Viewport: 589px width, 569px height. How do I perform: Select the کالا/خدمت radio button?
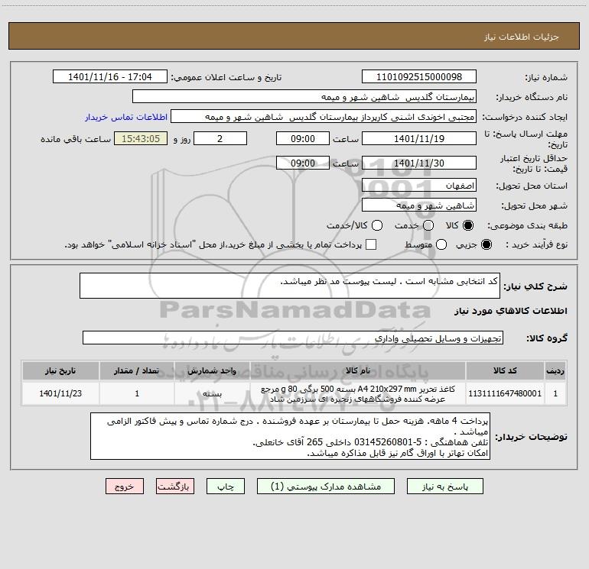pos(377,225)
